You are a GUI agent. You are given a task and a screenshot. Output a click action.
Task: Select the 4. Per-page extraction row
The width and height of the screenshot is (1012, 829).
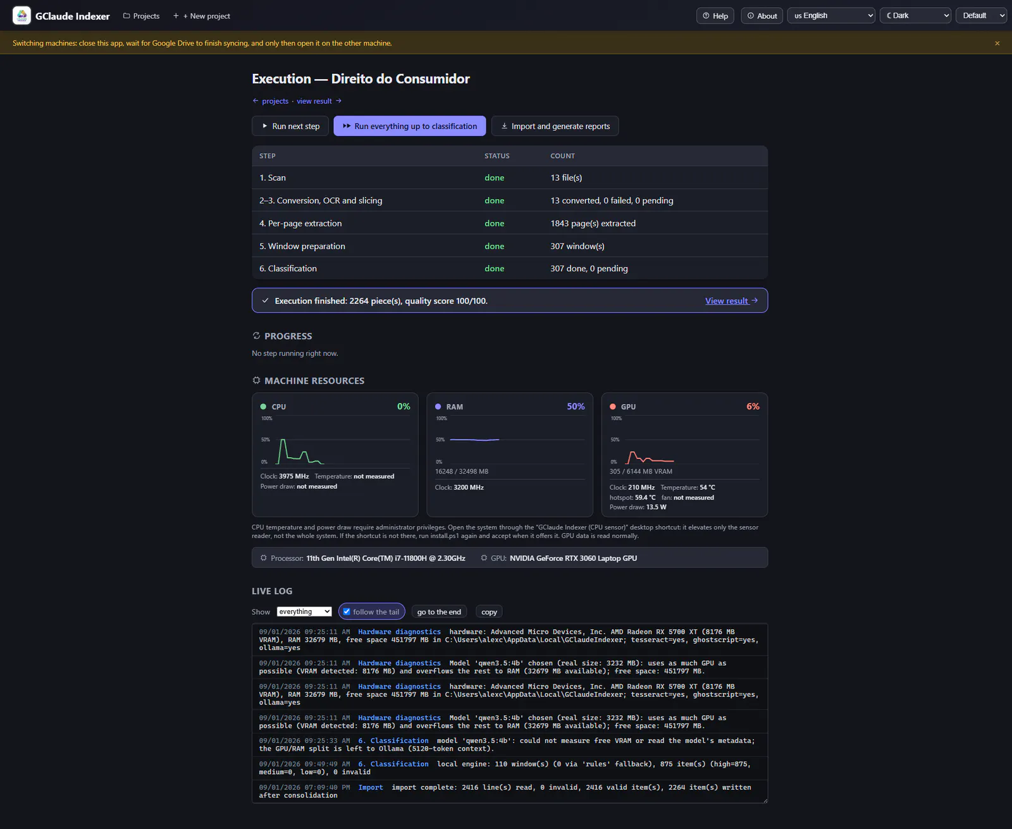pyautogui.click(x=510, y=223)
